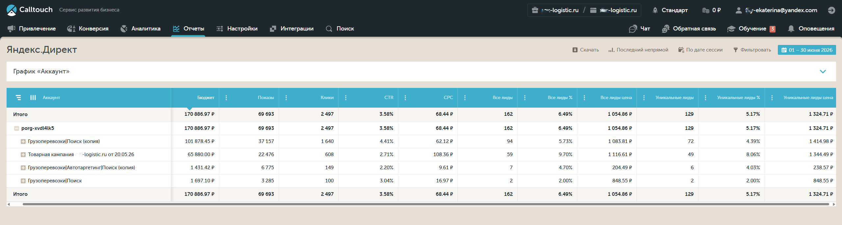Open the Обучение section

[751, 29]
